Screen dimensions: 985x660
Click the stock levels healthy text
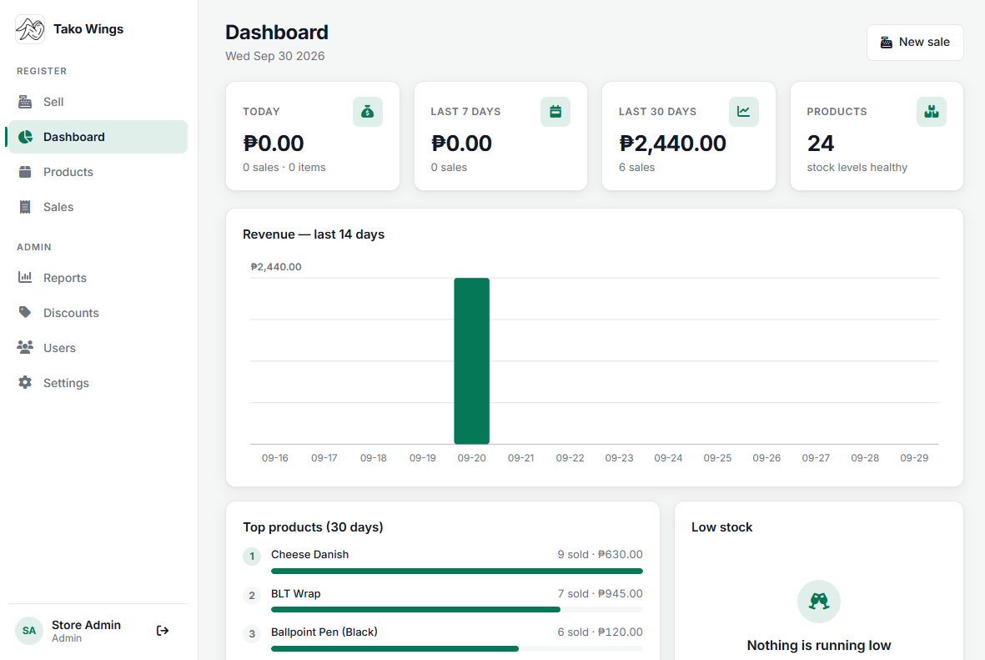[857, 167]
